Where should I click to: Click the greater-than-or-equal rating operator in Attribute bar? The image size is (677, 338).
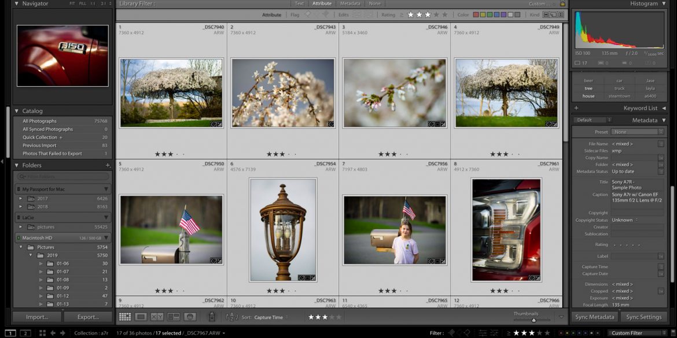[x=401, y=14]
